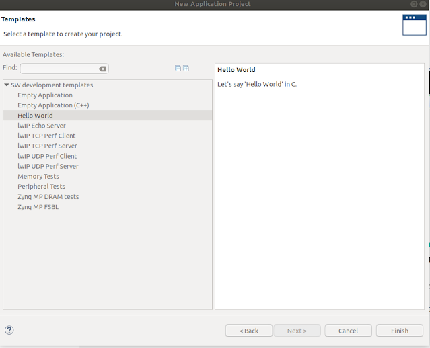The width and height of the screenshot is (430, 348).
Task: Click the disabled Next button
Action: pyautogui.click(x=297, y=331)
